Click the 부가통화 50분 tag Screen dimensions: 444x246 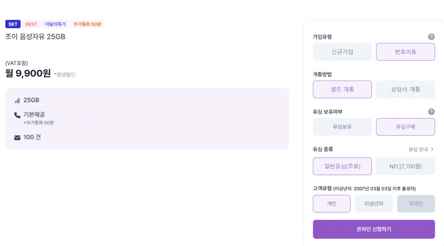point(87,24)
